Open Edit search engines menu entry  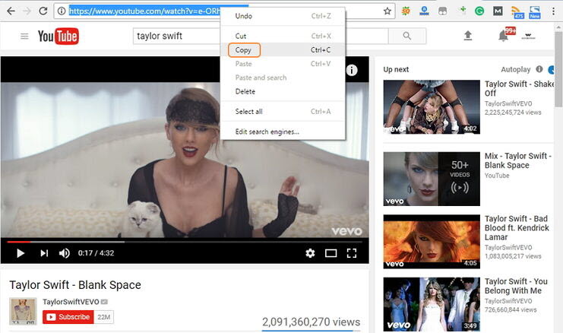tap(283, 132)
